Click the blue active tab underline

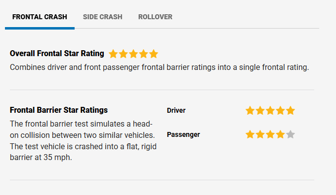[40, 28]
